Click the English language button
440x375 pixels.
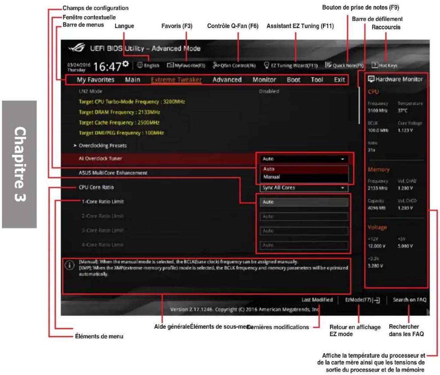[148, 65]
